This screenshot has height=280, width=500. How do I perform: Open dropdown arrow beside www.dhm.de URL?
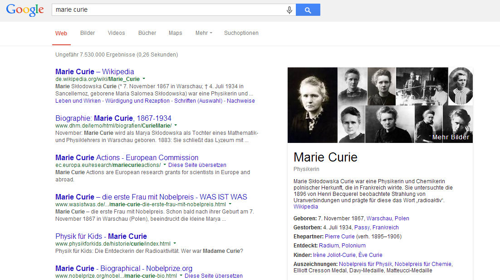pyautogui.click(x=176, y=125)
